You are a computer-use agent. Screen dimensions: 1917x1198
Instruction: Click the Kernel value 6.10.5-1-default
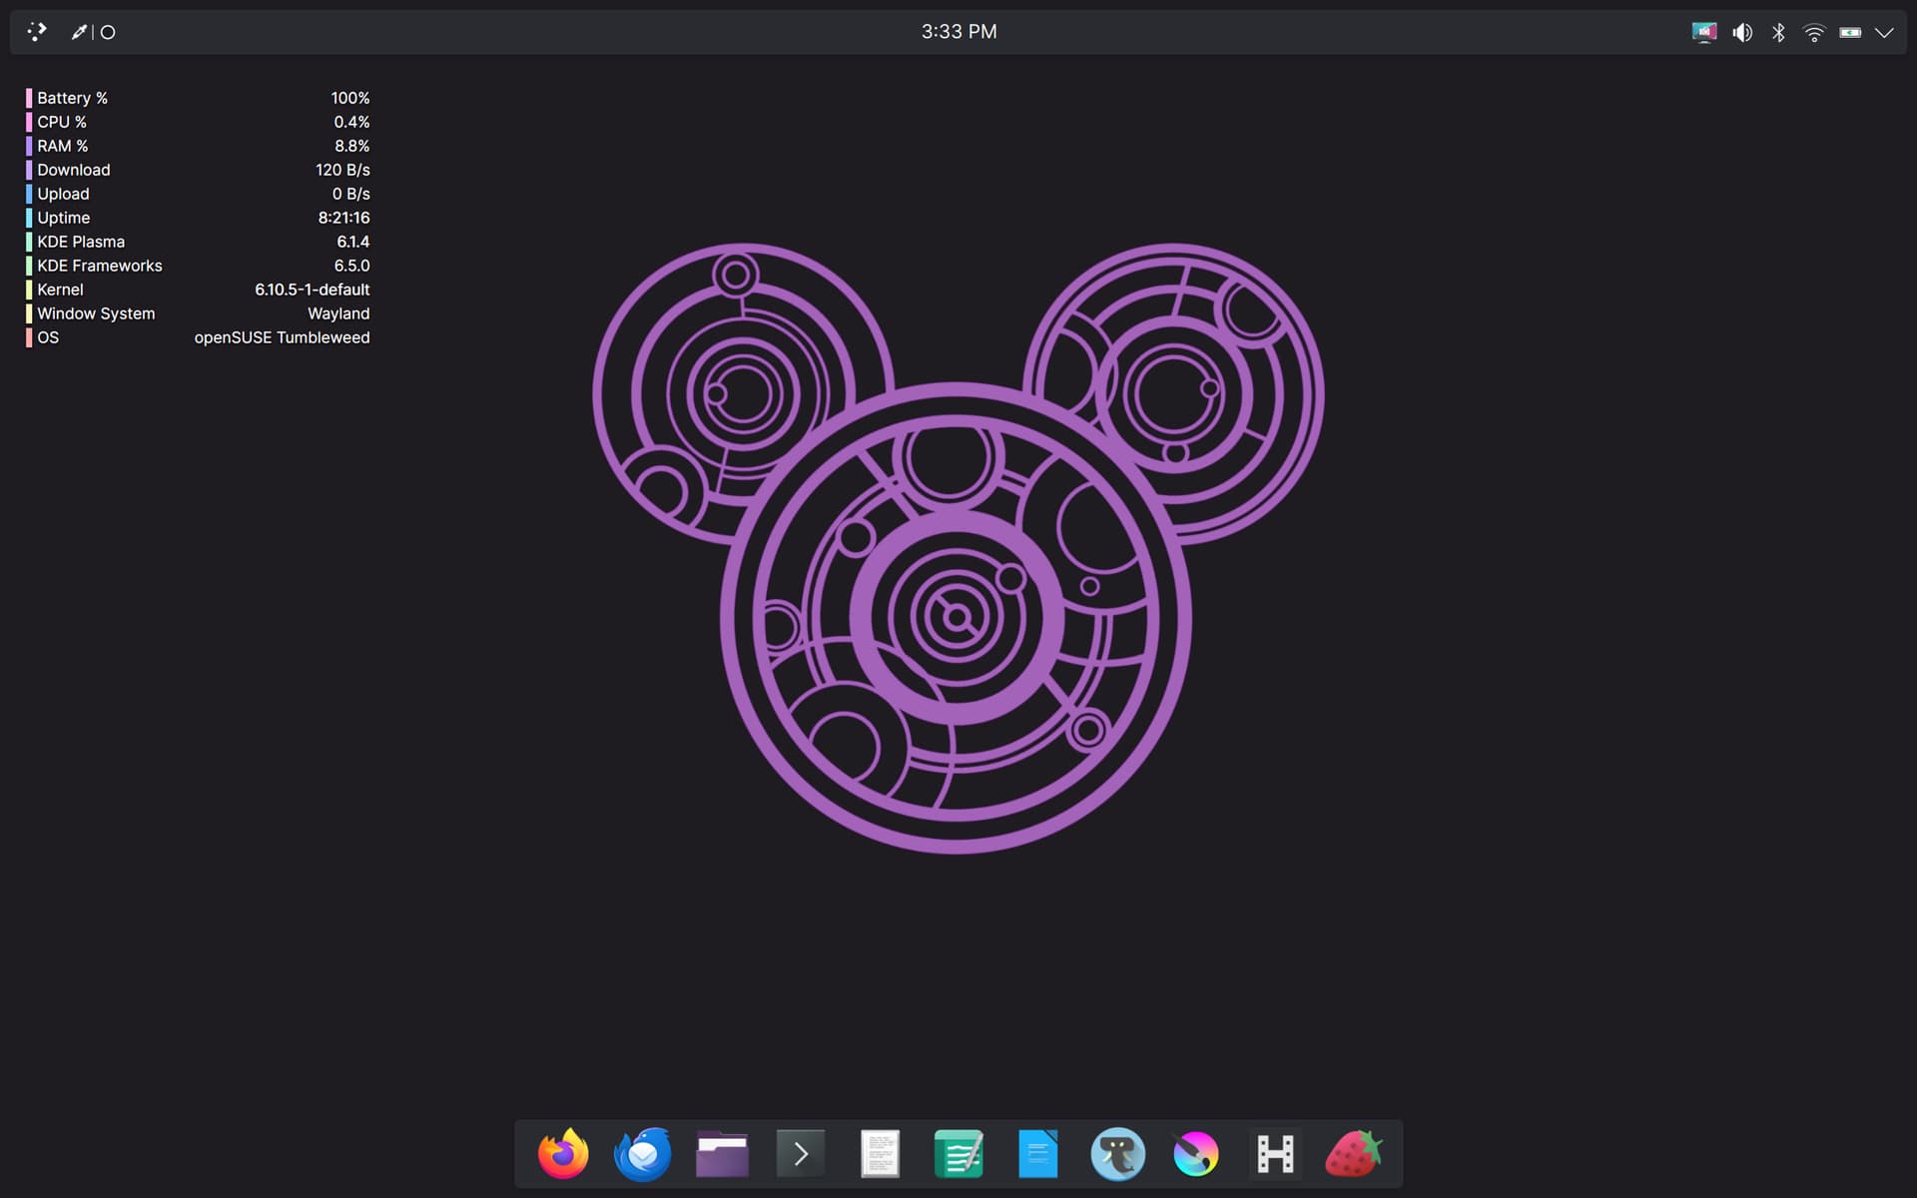point(312,290)
